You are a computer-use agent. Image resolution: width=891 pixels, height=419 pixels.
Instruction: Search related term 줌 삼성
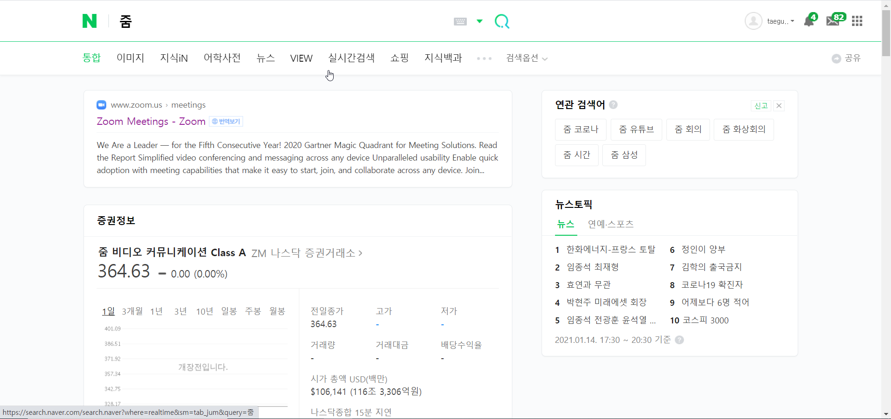[624, 155]
